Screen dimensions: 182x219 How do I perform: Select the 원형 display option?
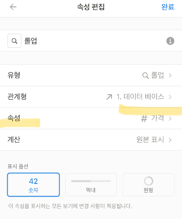pos(148,185)
